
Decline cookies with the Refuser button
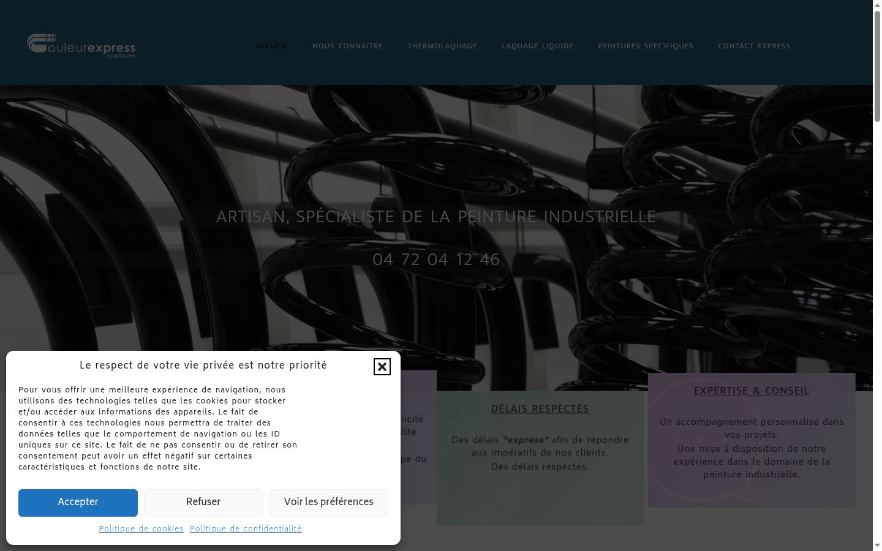[x=203, y=503]
